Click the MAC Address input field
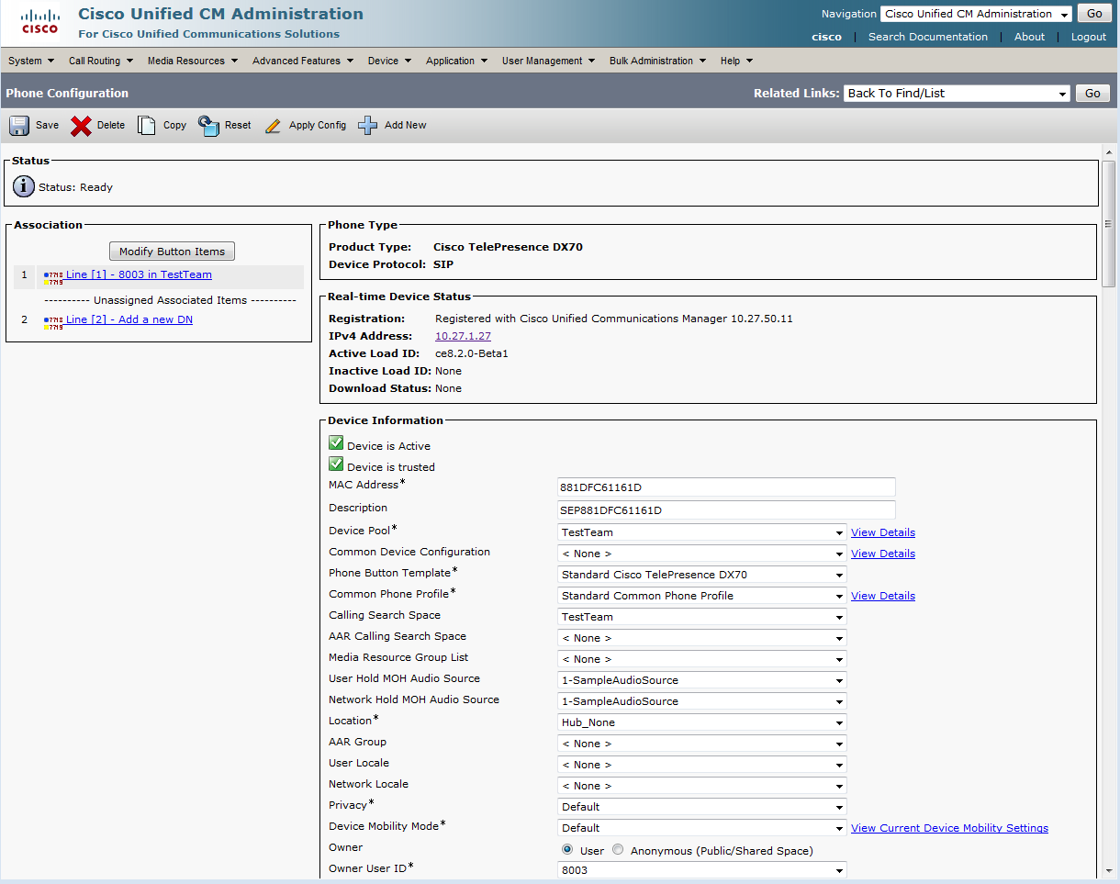This screenshot has height=884, width=1120. [725, 487]
